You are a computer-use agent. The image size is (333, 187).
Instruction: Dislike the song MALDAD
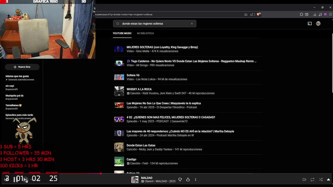coord(180,179)
